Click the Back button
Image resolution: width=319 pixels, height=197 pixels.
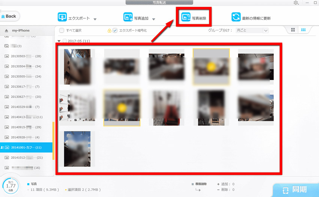tap(9, 16)
